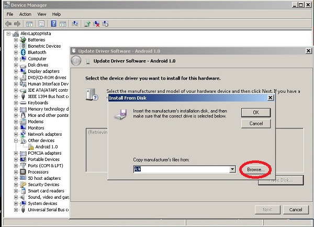
Task: Click the Computer category icon
Action: [x=23, y=59]
